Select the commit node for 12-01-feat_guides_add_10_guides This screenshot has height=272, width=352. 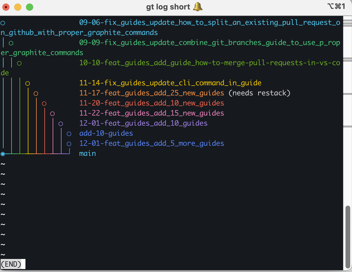[x=61, y=123]
